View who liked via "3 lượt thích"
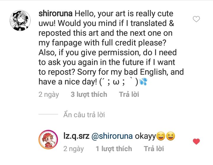 click(89, 94)
